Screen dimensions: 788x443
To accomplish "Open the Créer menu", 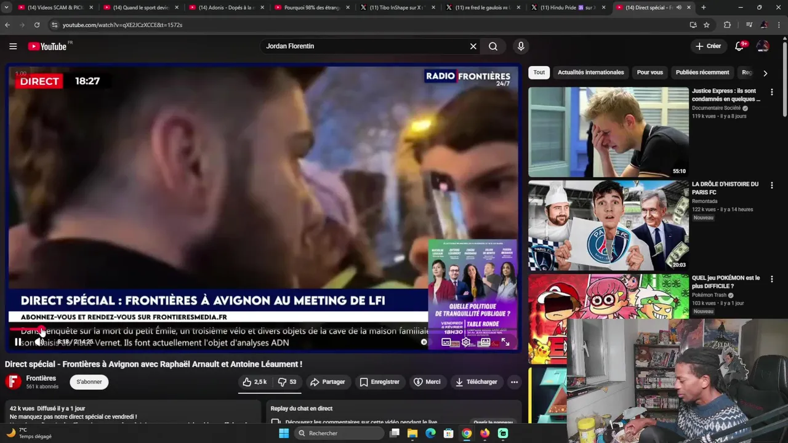I will pyautogui.click(x=708, y=46).
